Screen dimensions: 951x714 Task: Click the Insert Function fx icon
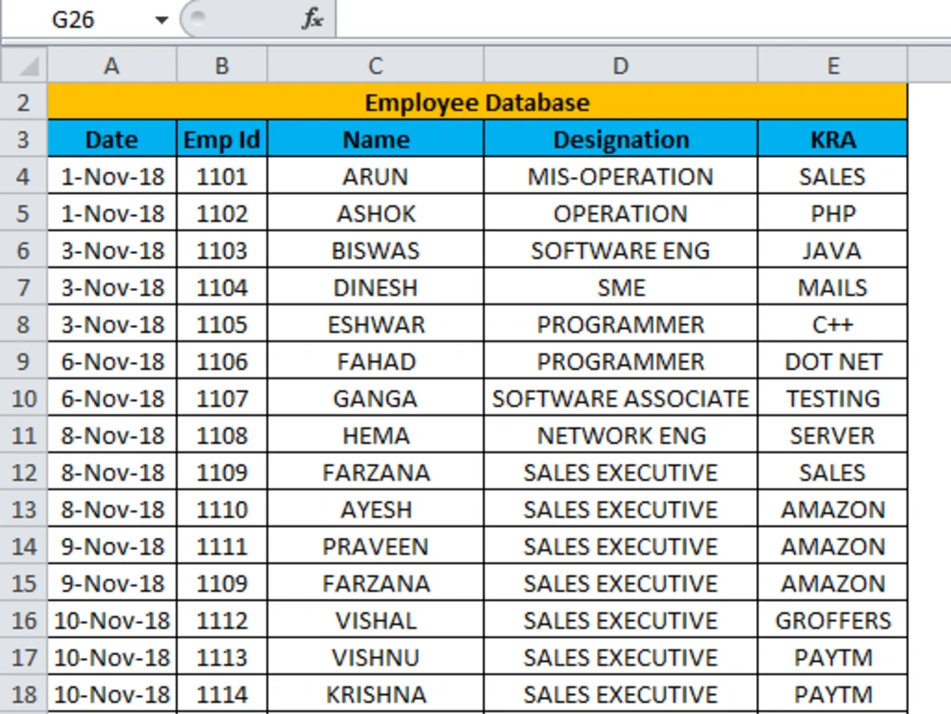click(312, 19)
